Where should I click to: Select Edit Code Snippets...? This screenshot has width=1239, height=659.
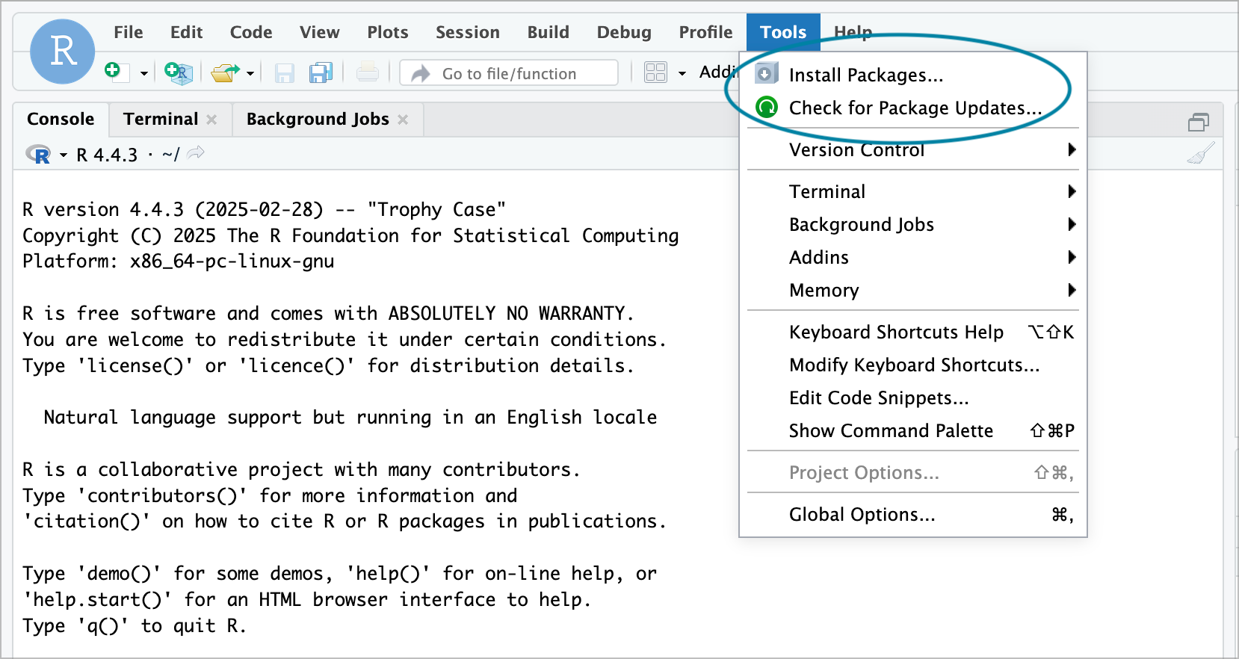[x=913, y=397]
